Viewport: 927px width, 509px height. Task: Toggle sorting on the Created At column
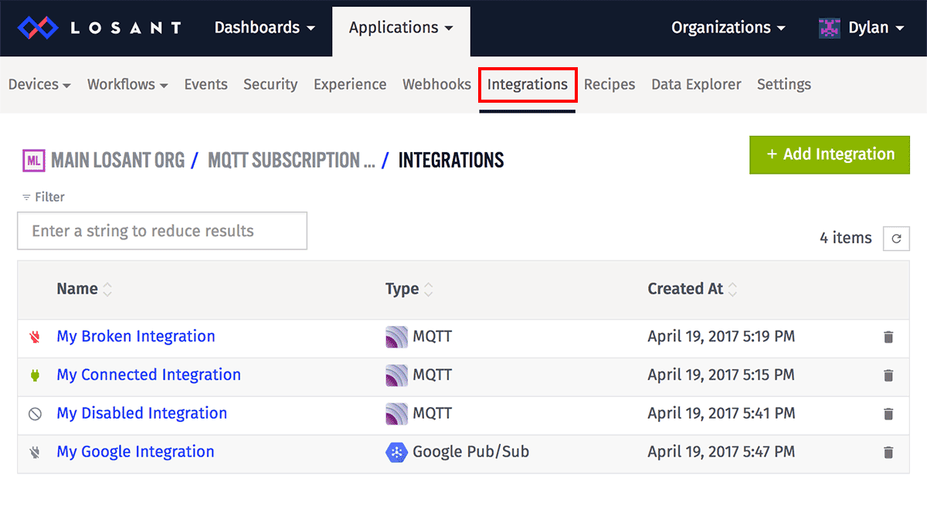(732, 288)
